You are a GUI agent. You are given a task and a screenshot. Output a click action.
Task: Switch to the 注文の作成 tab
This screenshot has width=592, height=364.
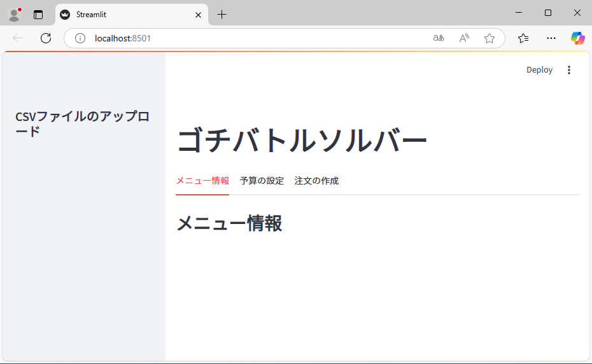(316, 181)
